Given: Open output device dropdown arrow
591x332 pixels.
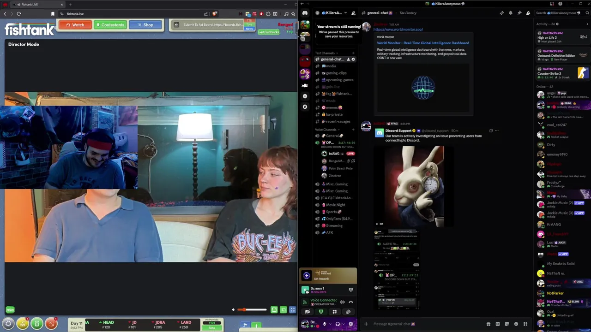Looking at the screenshot, I should coord(343,324).
